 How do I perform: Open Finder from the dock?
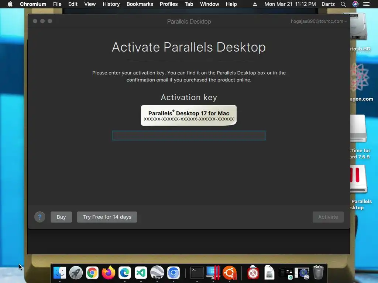click(x=59, y=273)
